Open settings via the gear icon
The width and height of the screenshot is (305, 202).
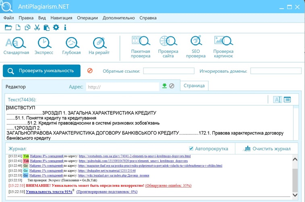click(x=56, y=27)
